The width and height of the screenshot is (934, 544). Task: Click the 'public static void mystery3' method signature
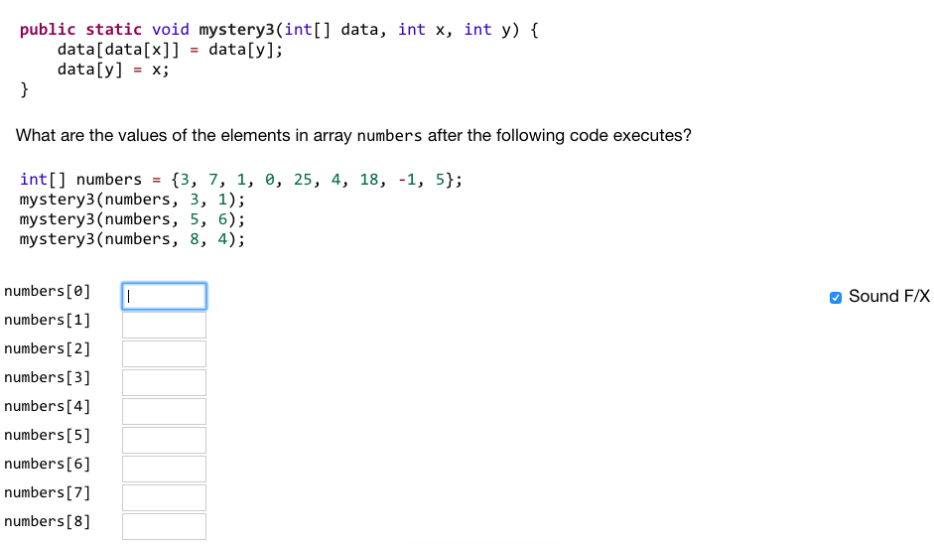pos(279,30)
